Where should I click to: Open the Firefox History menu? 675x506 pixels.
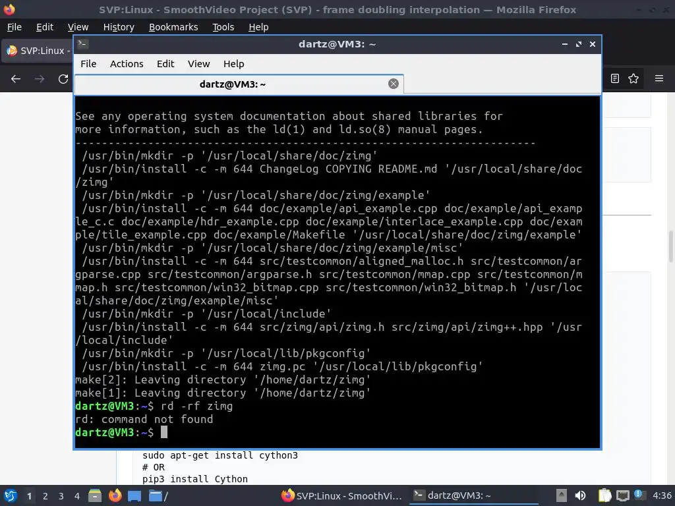pyautogui.click(x=119, y=27)
